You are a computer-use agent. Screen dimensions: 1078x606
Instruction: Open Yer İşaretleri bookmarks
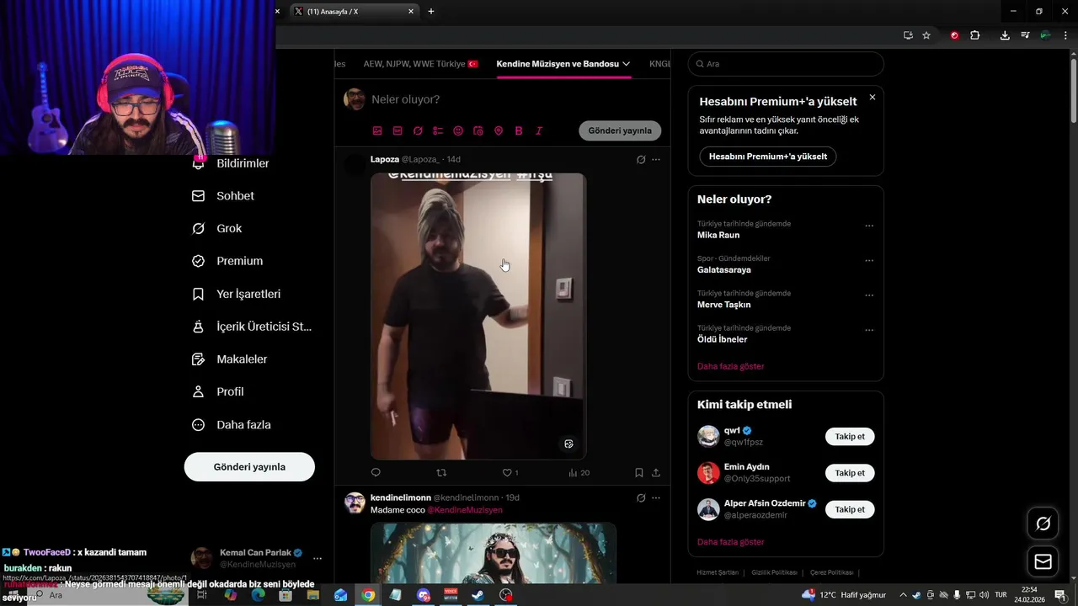coord(237,294)
